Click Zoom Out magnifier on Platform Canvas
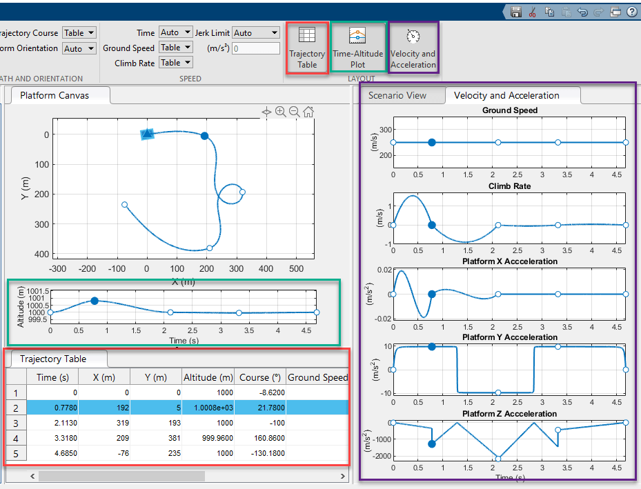Image resolution: width=641 pixels, height=489 pixels. 294,112
